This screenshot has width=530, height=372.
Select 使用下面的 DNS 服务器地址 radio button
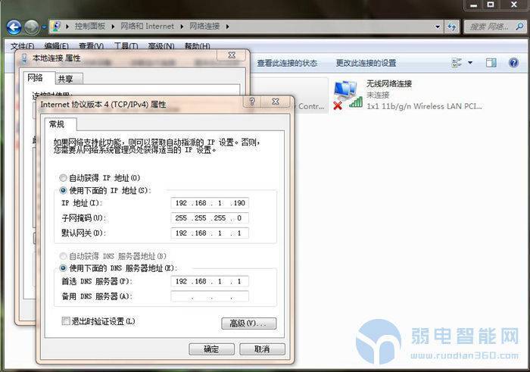[64, 268]
